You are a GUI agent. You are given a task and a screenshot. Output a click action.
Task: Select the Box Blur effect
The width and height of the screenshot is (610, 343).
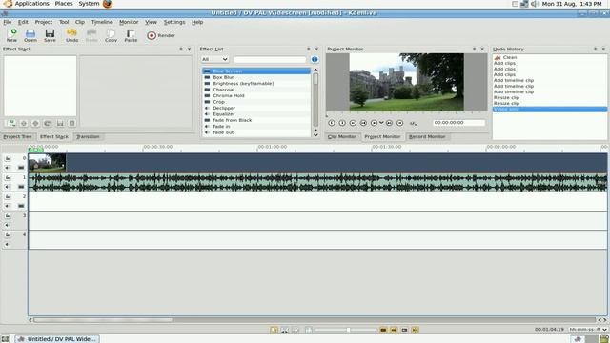point(256,77)
